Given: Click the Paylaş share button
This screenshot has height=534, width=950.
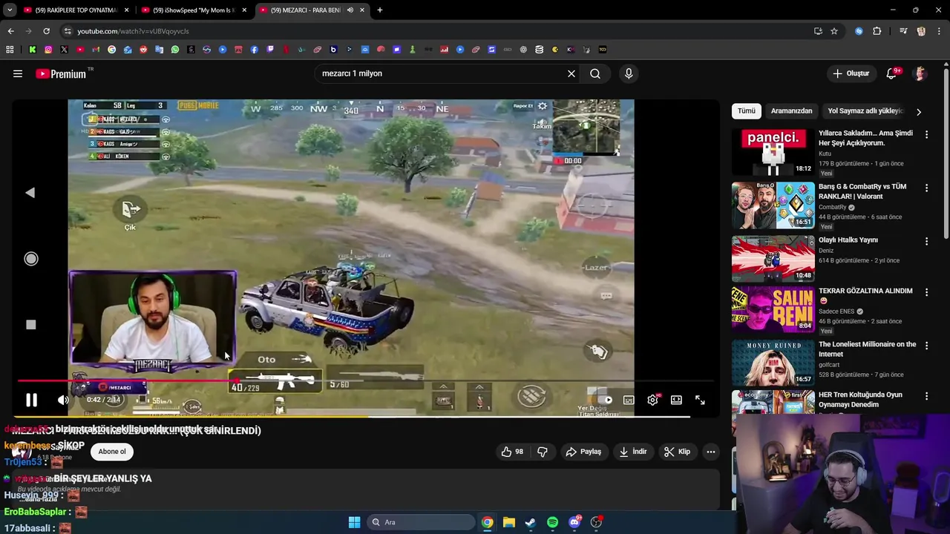Looking at the screenshot, I should 583,452.
